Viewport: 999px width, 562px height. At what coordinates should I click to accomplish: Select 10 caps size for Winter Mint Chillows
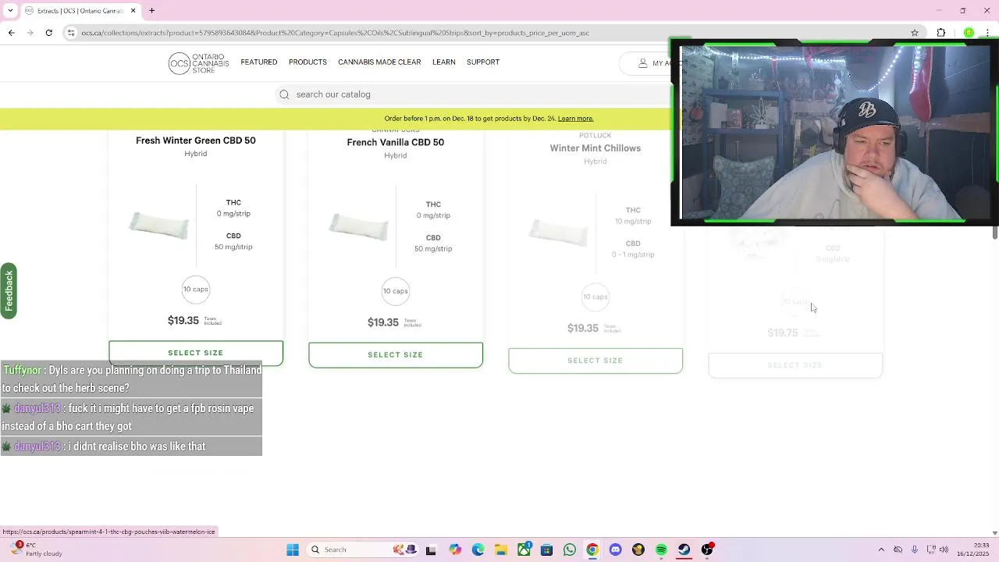595,297
